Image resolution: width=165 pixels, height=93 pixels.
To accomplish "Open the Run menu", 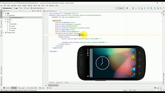I will pyautogui.click(x=39, y=5).
